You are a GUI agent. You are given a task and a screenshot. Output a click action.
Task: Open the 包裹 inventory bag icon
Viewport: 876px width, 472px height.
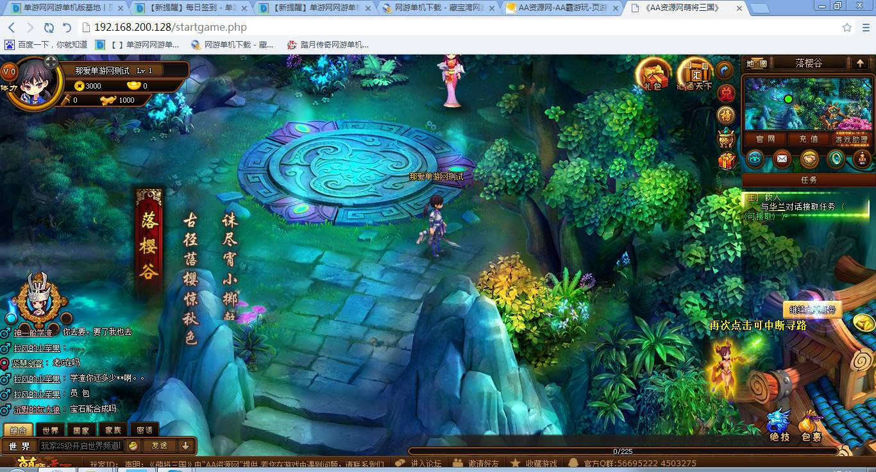pyautogui.click(x=811, y=425)
